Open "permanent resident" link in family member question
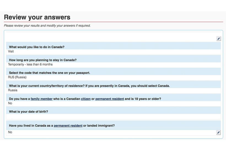This screenshot has width=226, height=151. tap(109, 99)
